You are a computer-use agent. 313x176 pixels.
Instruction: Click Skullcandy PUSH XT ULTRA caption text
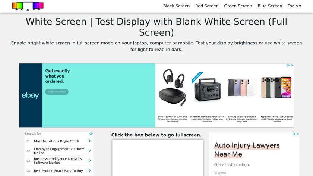pyautogui.click(x=173, y=119)
